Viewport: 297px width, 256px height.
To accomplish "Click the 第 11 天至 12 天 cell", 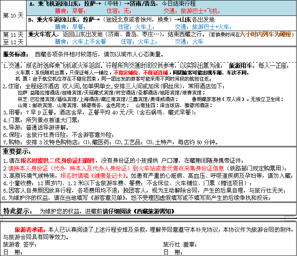I will tap(13, 38).
